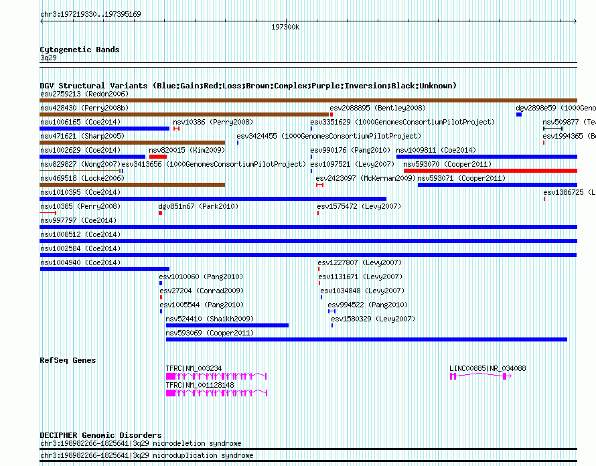The image size is (596, 466).
Task: Click the chr3:197219330..197395169 region label
Action: [x=90, y=14]
